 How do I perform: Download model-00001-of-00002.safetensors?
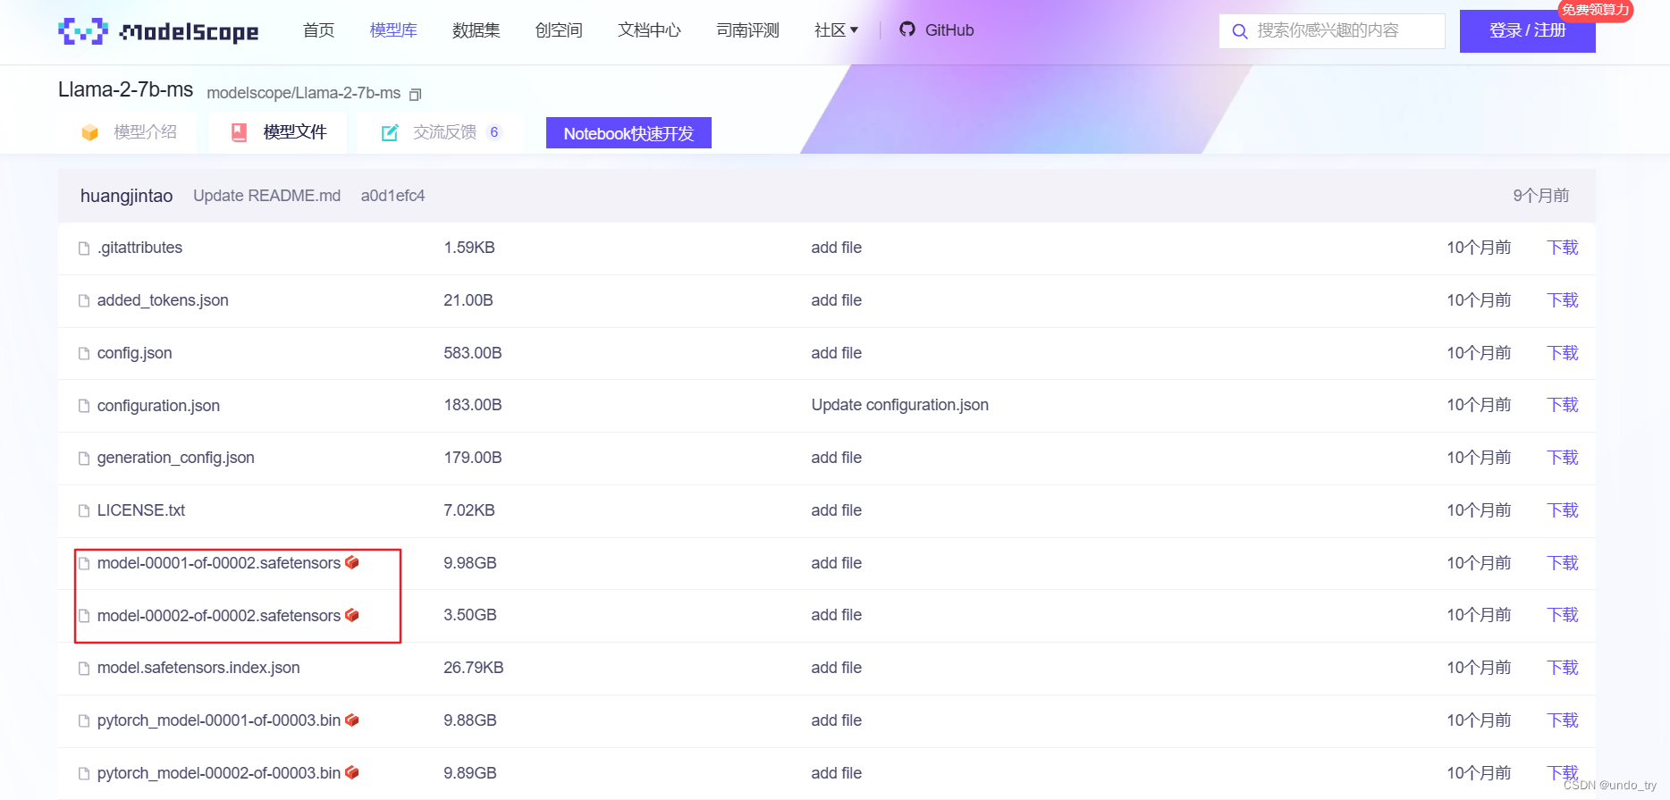(1563, 563)
